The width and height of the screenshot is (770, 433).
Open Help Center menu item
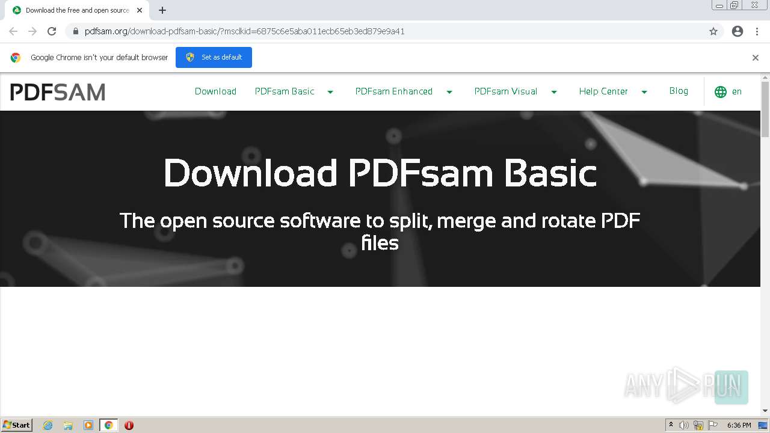point(603,91)
